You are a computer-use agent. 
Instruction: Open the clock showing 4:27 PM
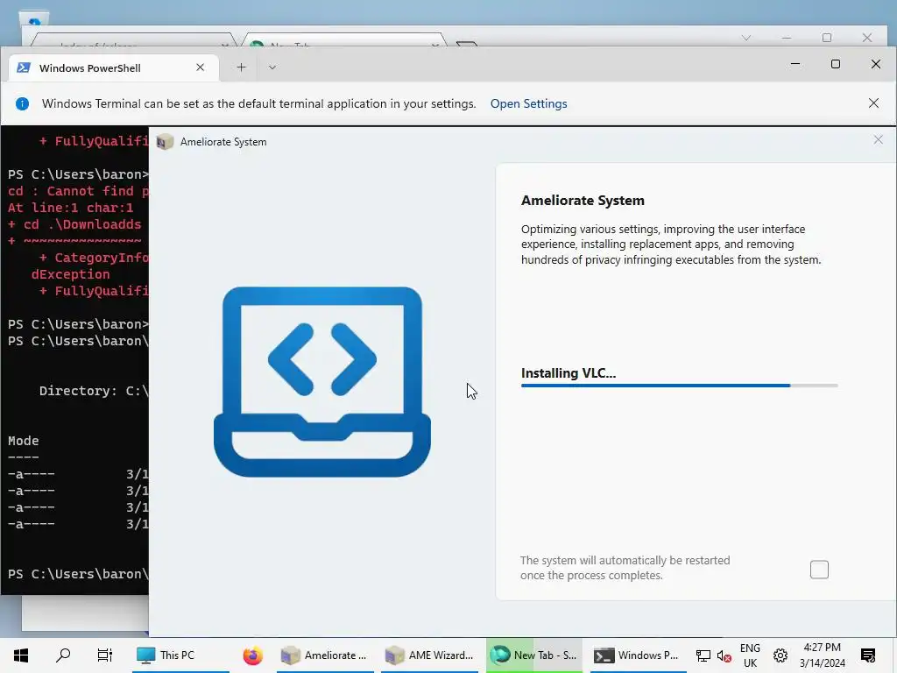pos(822,655)
